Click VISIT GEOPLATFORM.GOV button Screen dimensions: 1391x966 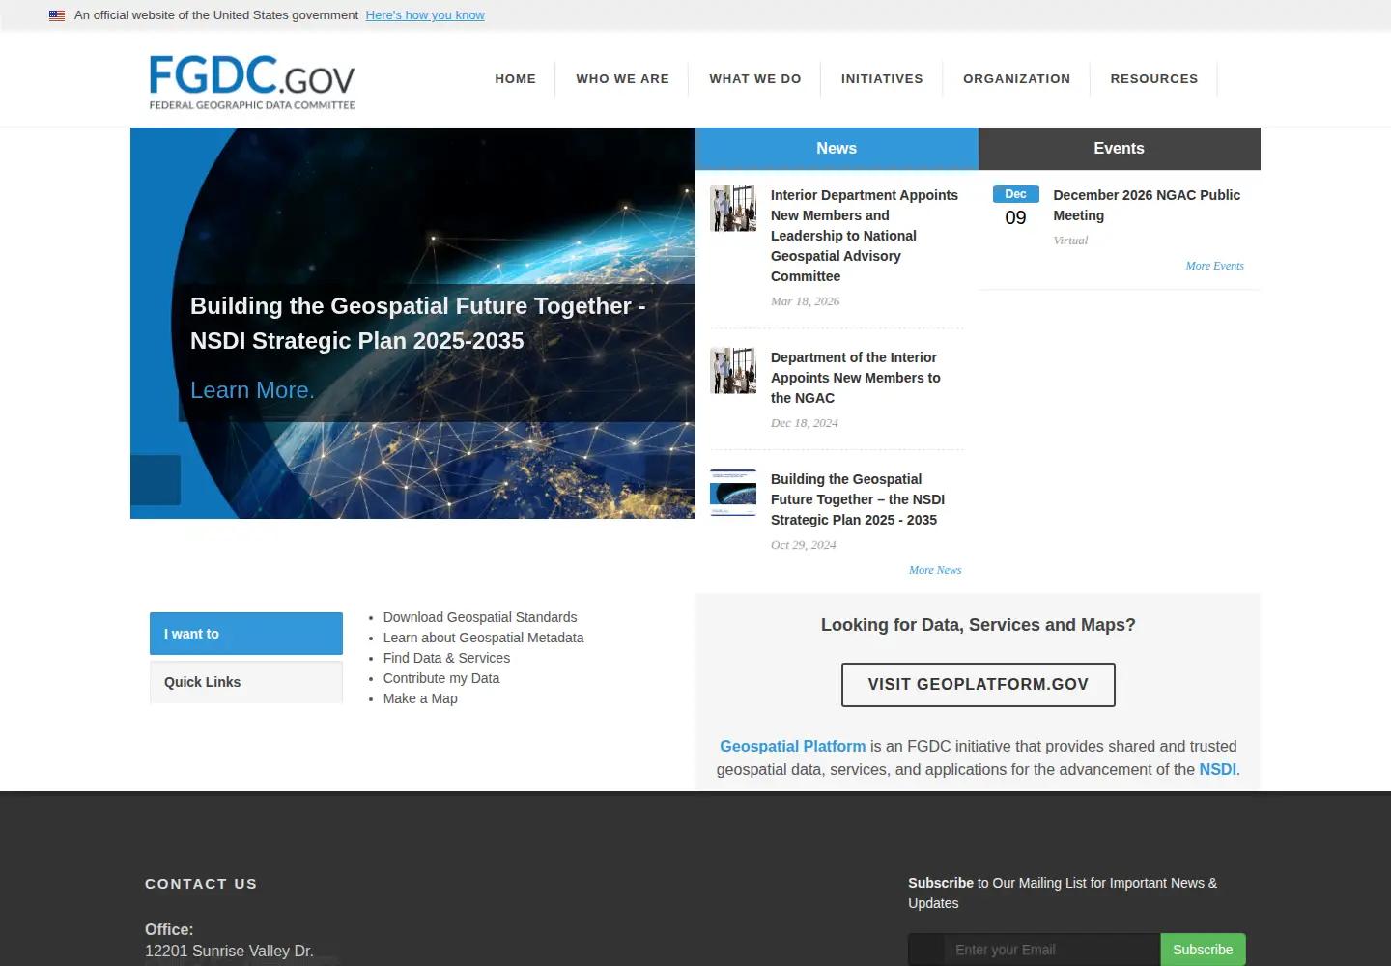979,685
